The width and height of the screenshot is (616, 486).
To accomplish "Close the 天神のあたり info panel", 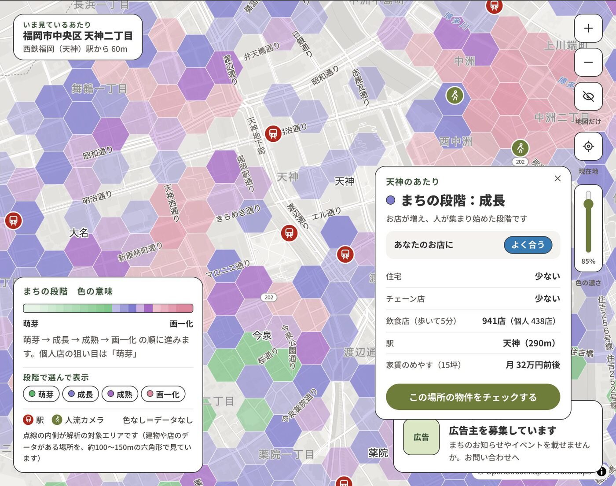I will (x=557, y=178).
